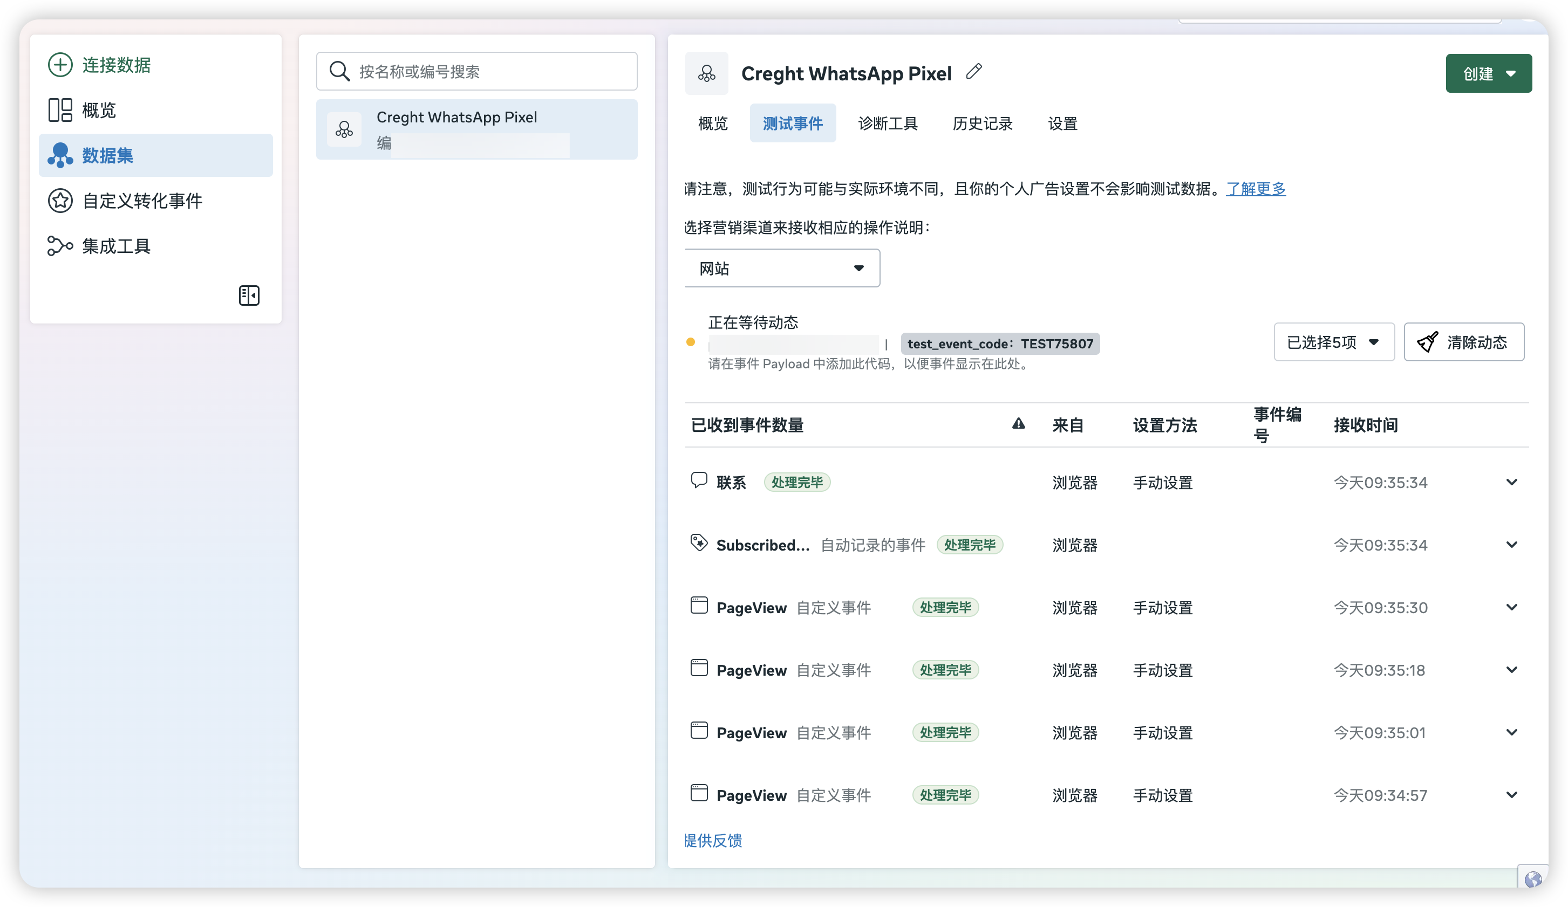Edit the pixel name with pencil icon
This screenshot has height=907, width=1568.
coord(974,72)
